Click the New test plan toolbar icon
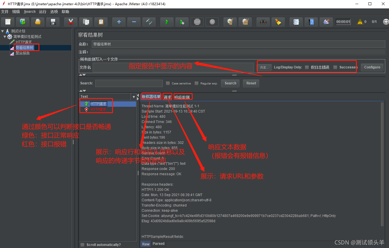Screen dimensions: 389x248 8,22
